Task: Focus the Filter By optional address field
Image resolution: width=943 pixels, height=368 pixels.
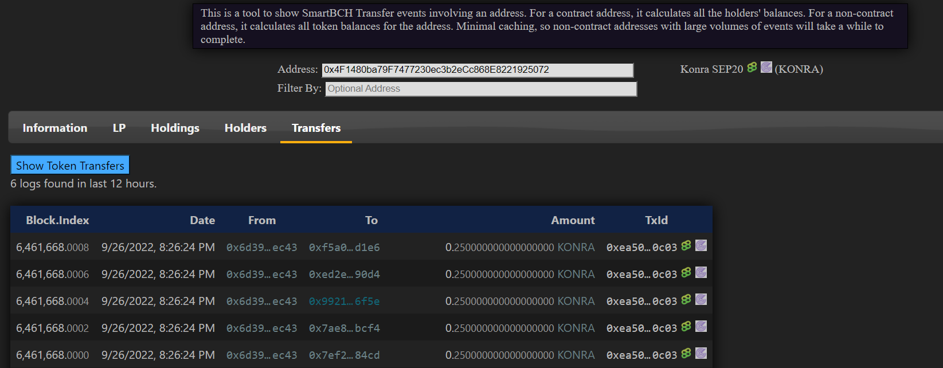Action: pyautogui.click(x=481, y=89)
